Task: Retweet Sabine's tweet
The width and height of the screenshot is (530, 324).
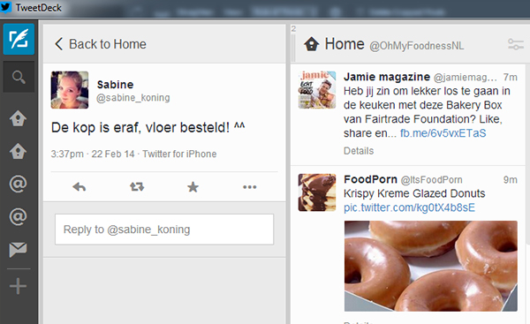Action: pos(137,187)
